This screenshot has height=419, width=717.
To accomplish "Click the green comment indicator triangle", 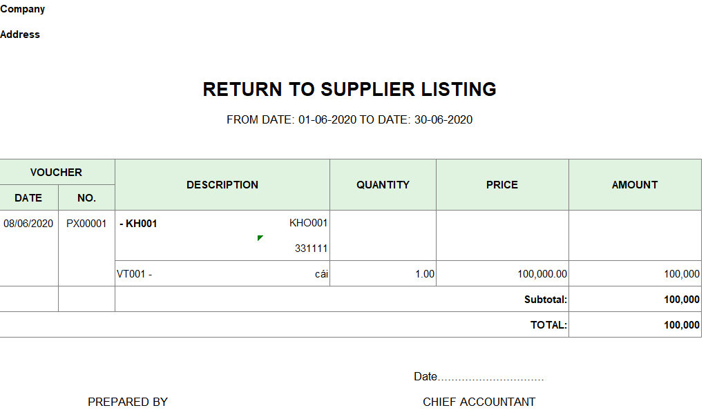I will (x=260, y=237).
